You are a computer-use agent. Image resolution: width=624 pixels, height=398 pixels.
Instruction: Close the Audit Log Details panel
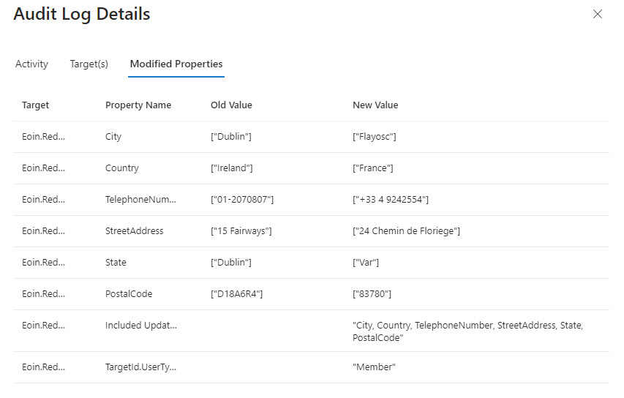[598, 14]
